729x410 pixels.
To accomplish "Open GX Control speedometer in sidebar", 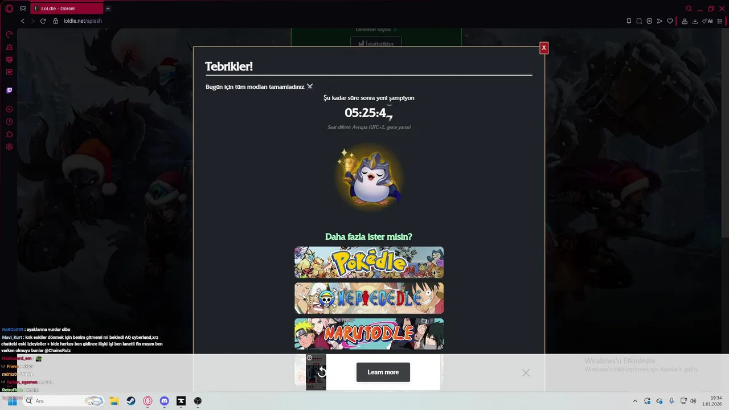I will 9,35.
